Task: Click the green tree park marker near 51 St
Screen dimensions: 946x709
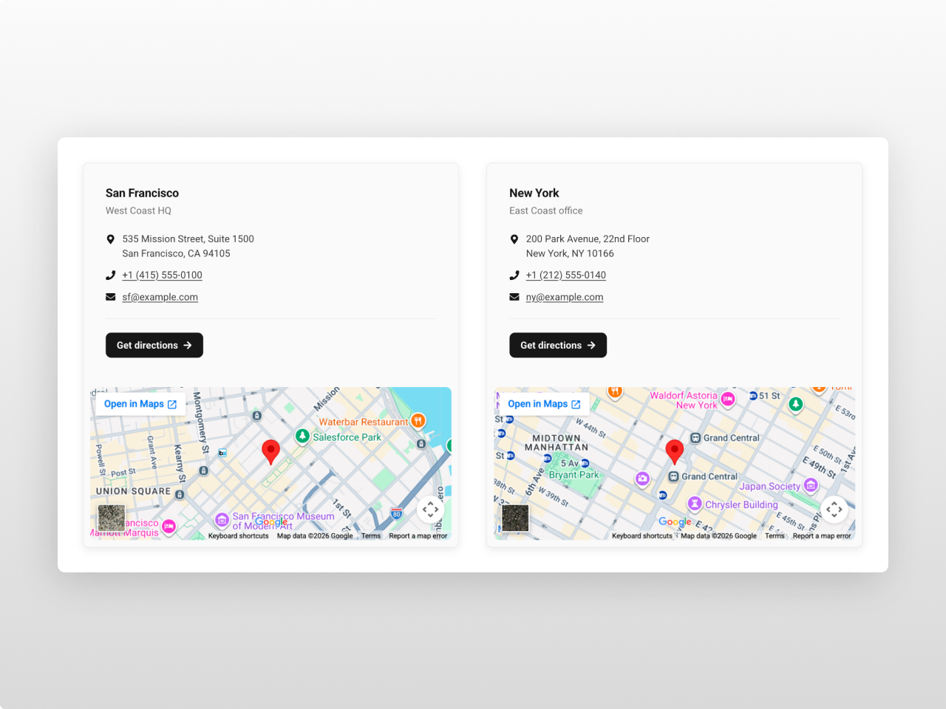Action: tap(795, 404)
